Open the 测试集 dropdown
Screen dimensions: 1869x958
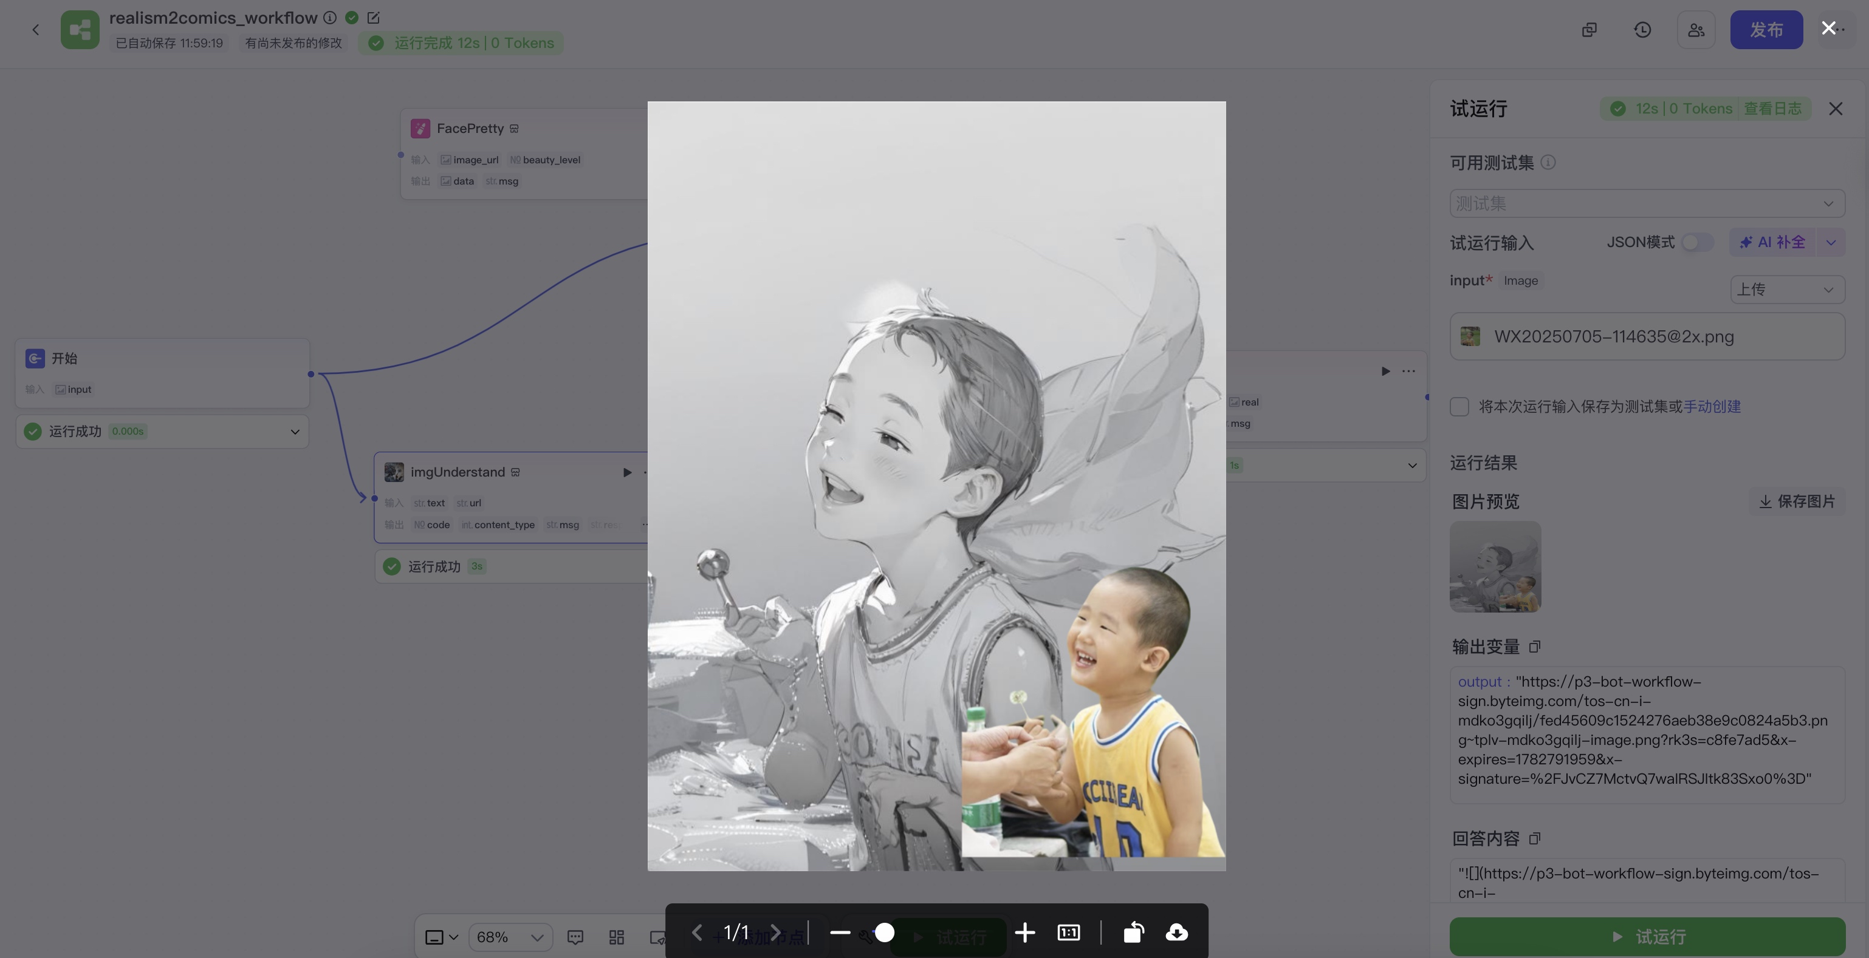tap(1647, 204)
